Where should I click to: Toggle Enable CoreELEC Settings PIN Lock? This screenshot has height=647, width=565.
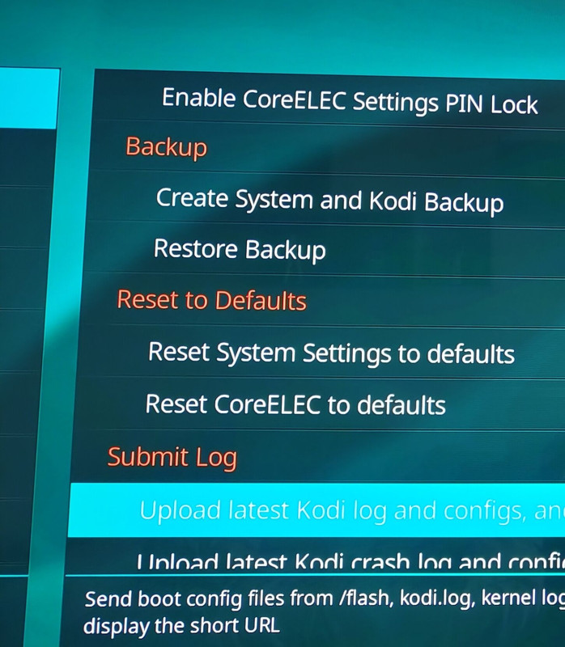tap(329, 99)
